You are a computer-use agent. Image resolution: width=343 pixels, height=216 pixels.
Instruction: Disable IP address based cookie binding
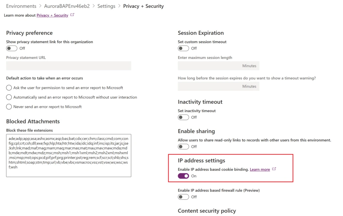coord(184,176)
